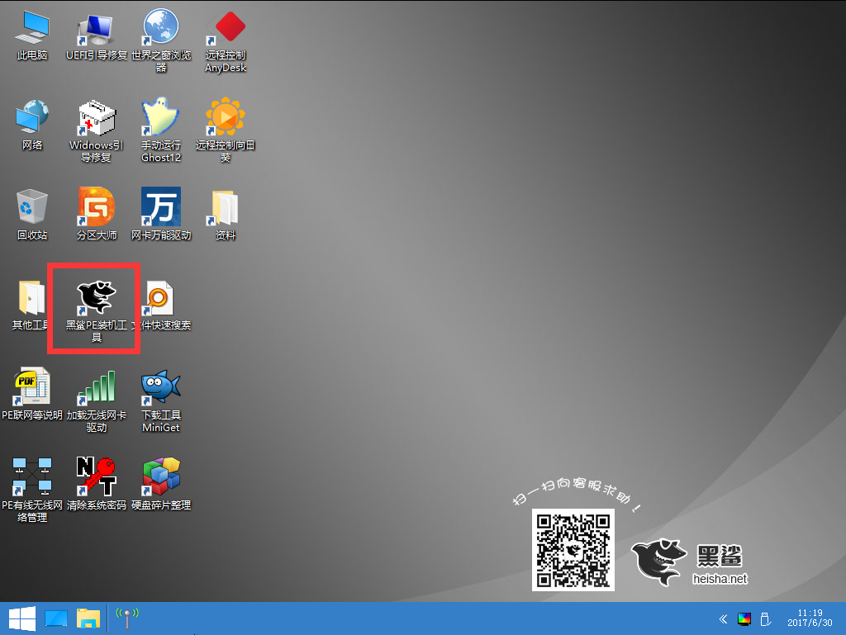Open 远程控制向日葵 shortcut
The image size is (846, 635).
(x=226, y=130)
